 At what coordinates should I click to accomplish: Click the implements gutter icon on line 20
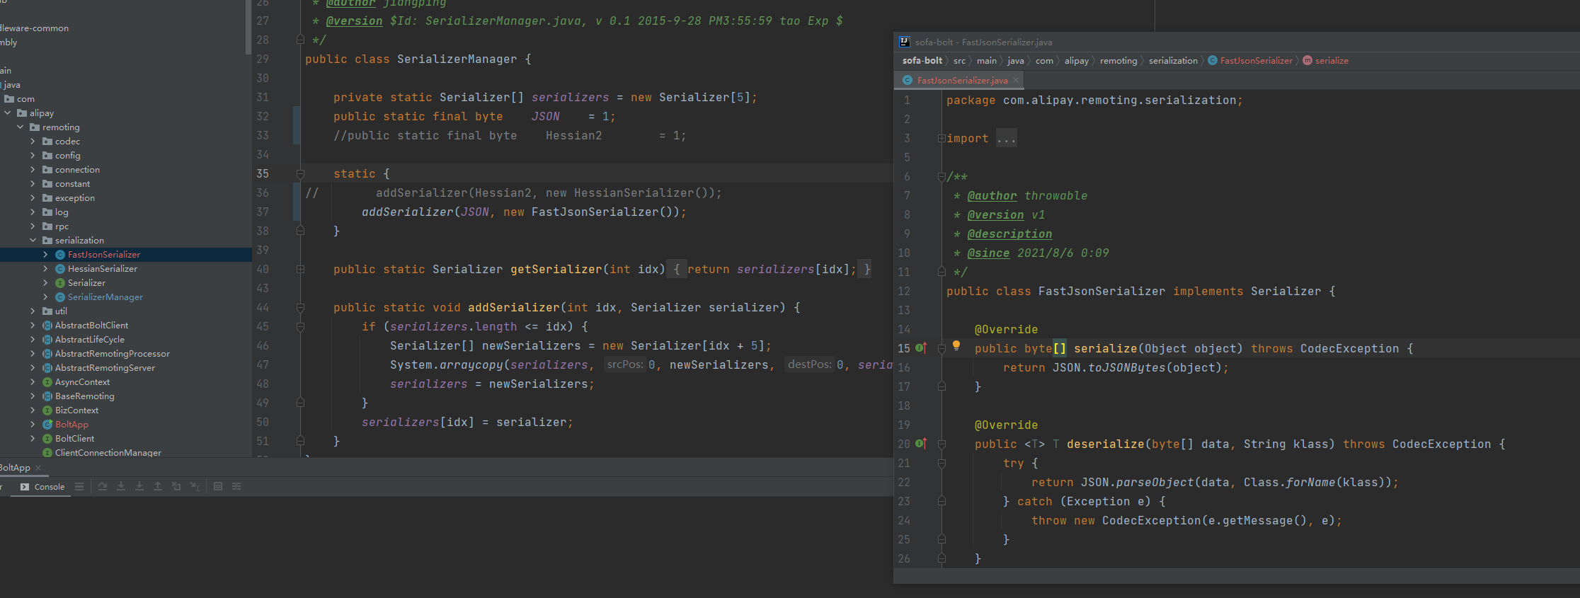click(x=921, y=444)
